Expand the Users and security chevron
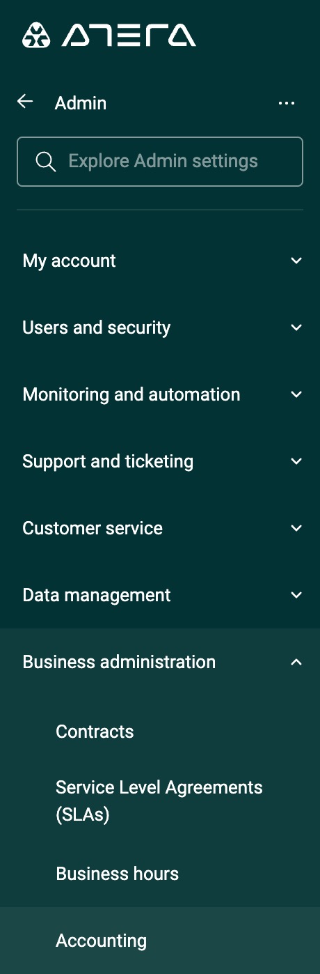 296,327
